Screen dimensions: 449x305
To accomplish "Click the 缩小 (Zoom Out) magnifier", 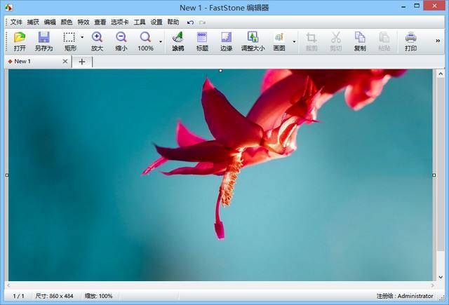I will pos(121,41).
